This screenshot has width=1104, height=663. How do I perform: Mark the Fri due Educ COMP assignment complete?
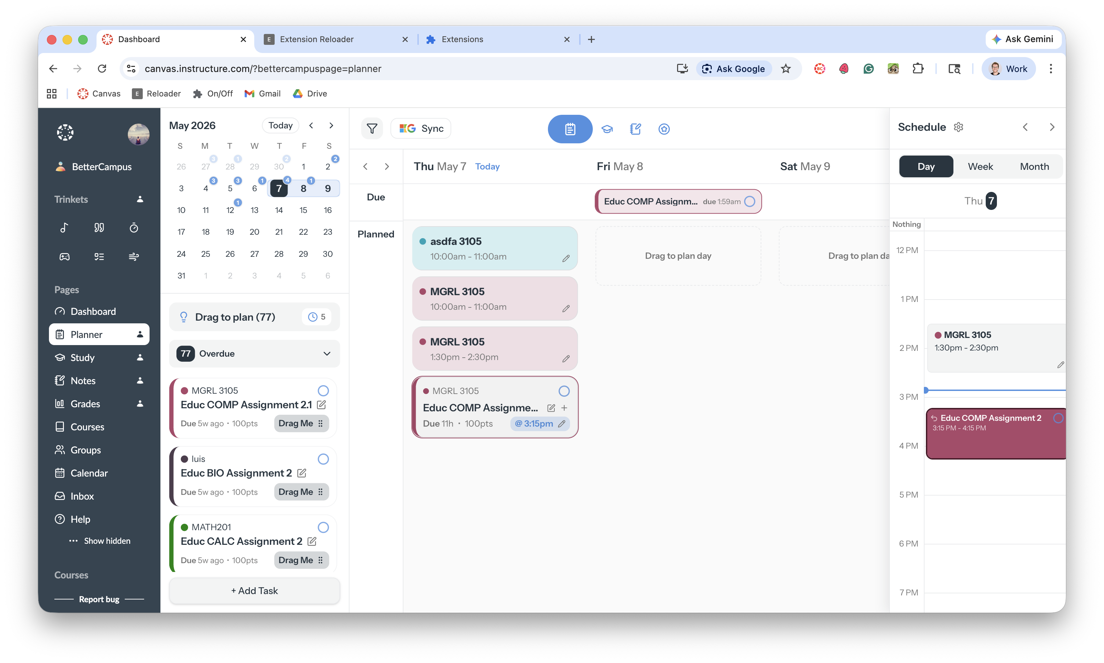coord(750,201)
